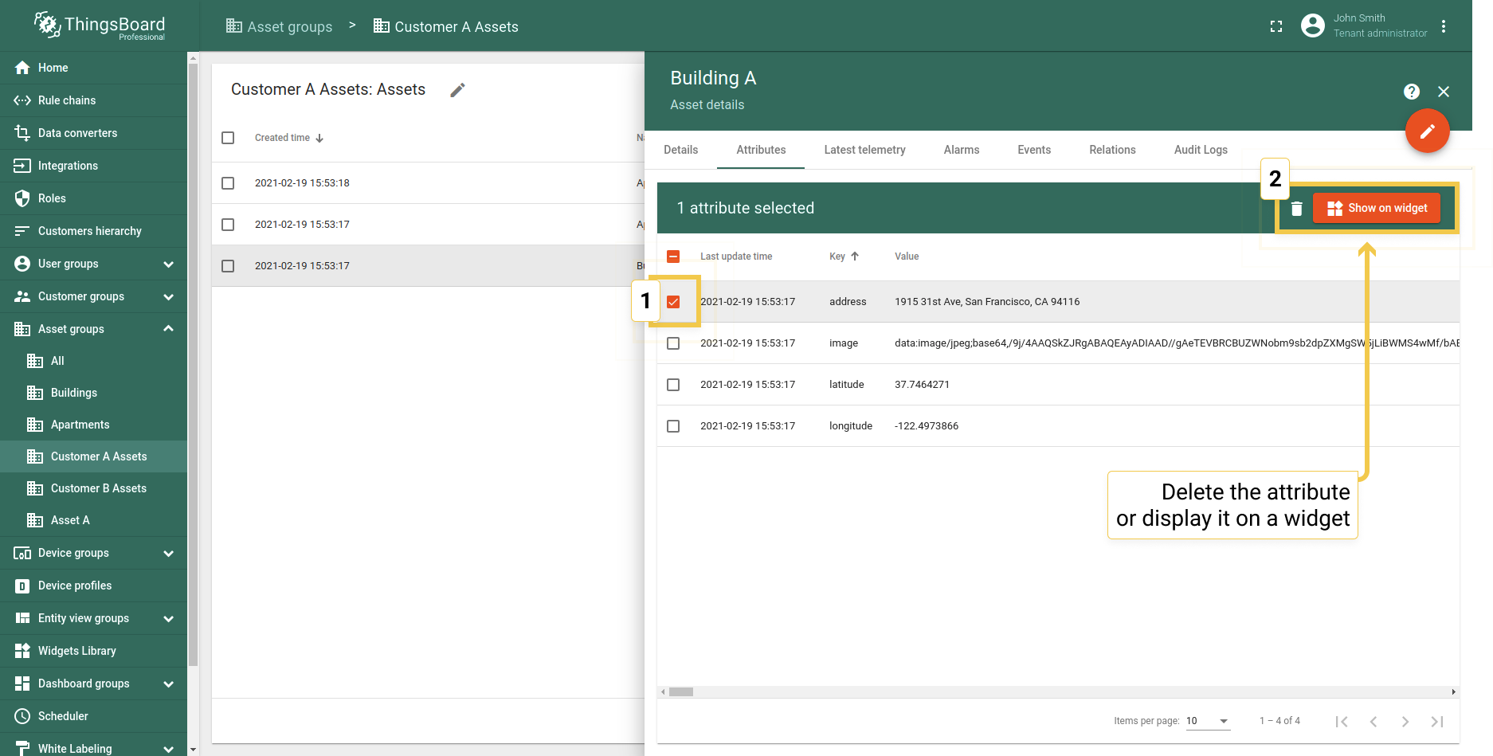Click the Show on widget button

pyautogui.click(x=1377, y=208)
